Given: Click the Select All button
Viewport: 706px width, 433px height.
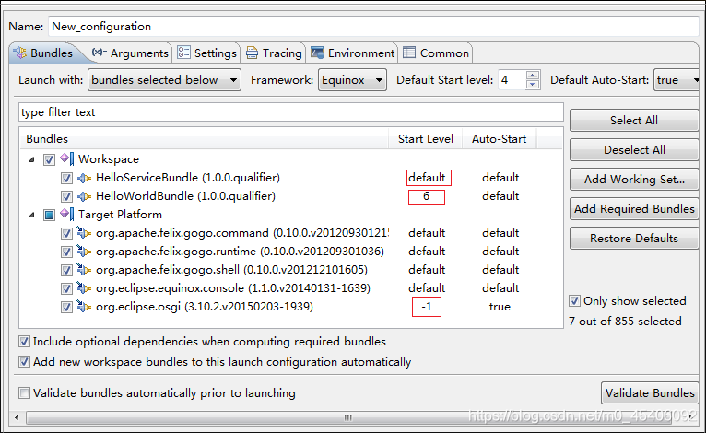Looking at the screenshot, I should point(634,120).
